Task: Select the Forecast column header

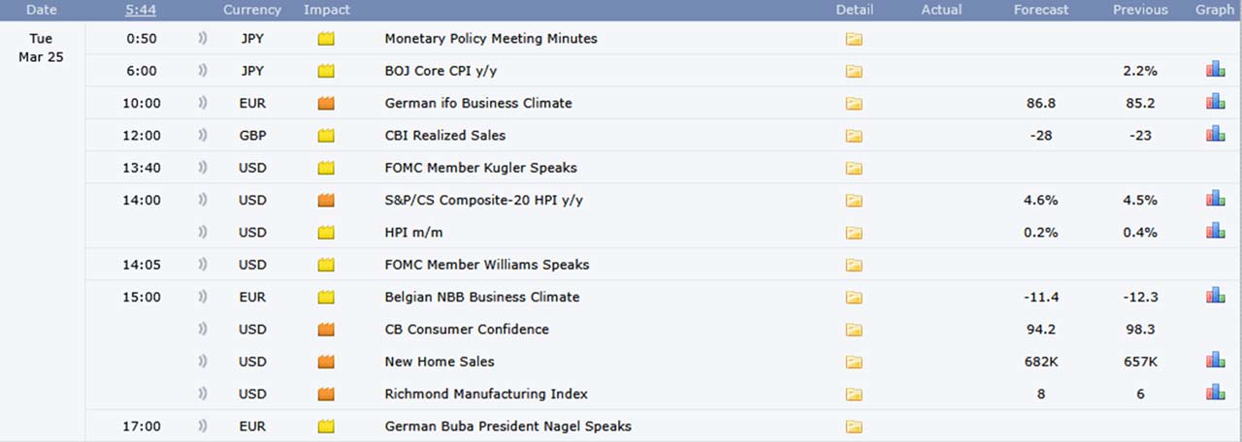Action: [x=1041, y=10]
